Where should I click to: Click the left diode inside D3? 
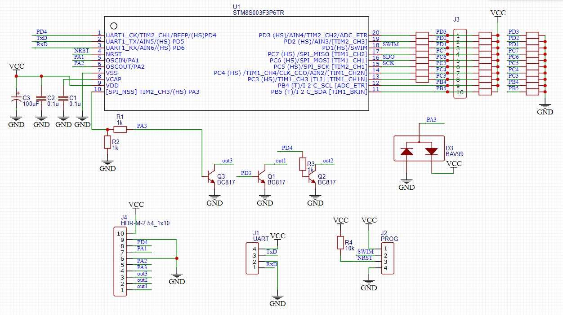[x=407, y=151]
